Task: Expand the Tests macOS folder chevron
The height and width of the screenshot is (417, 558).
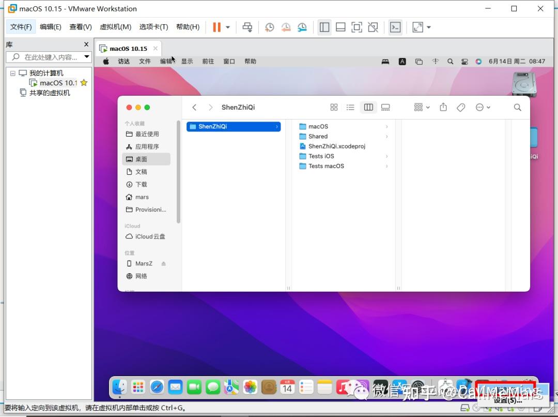Action: point(386,166)
